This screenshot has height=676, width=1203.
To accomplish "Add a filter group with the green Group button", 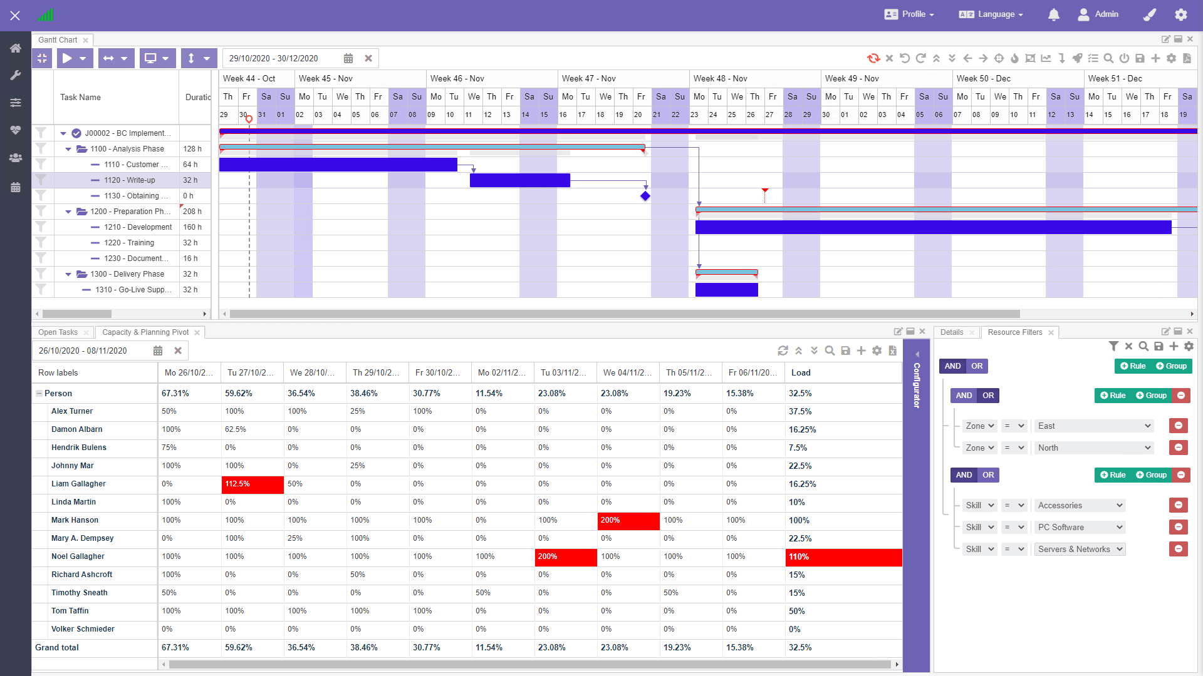I will coord(1171,366).
